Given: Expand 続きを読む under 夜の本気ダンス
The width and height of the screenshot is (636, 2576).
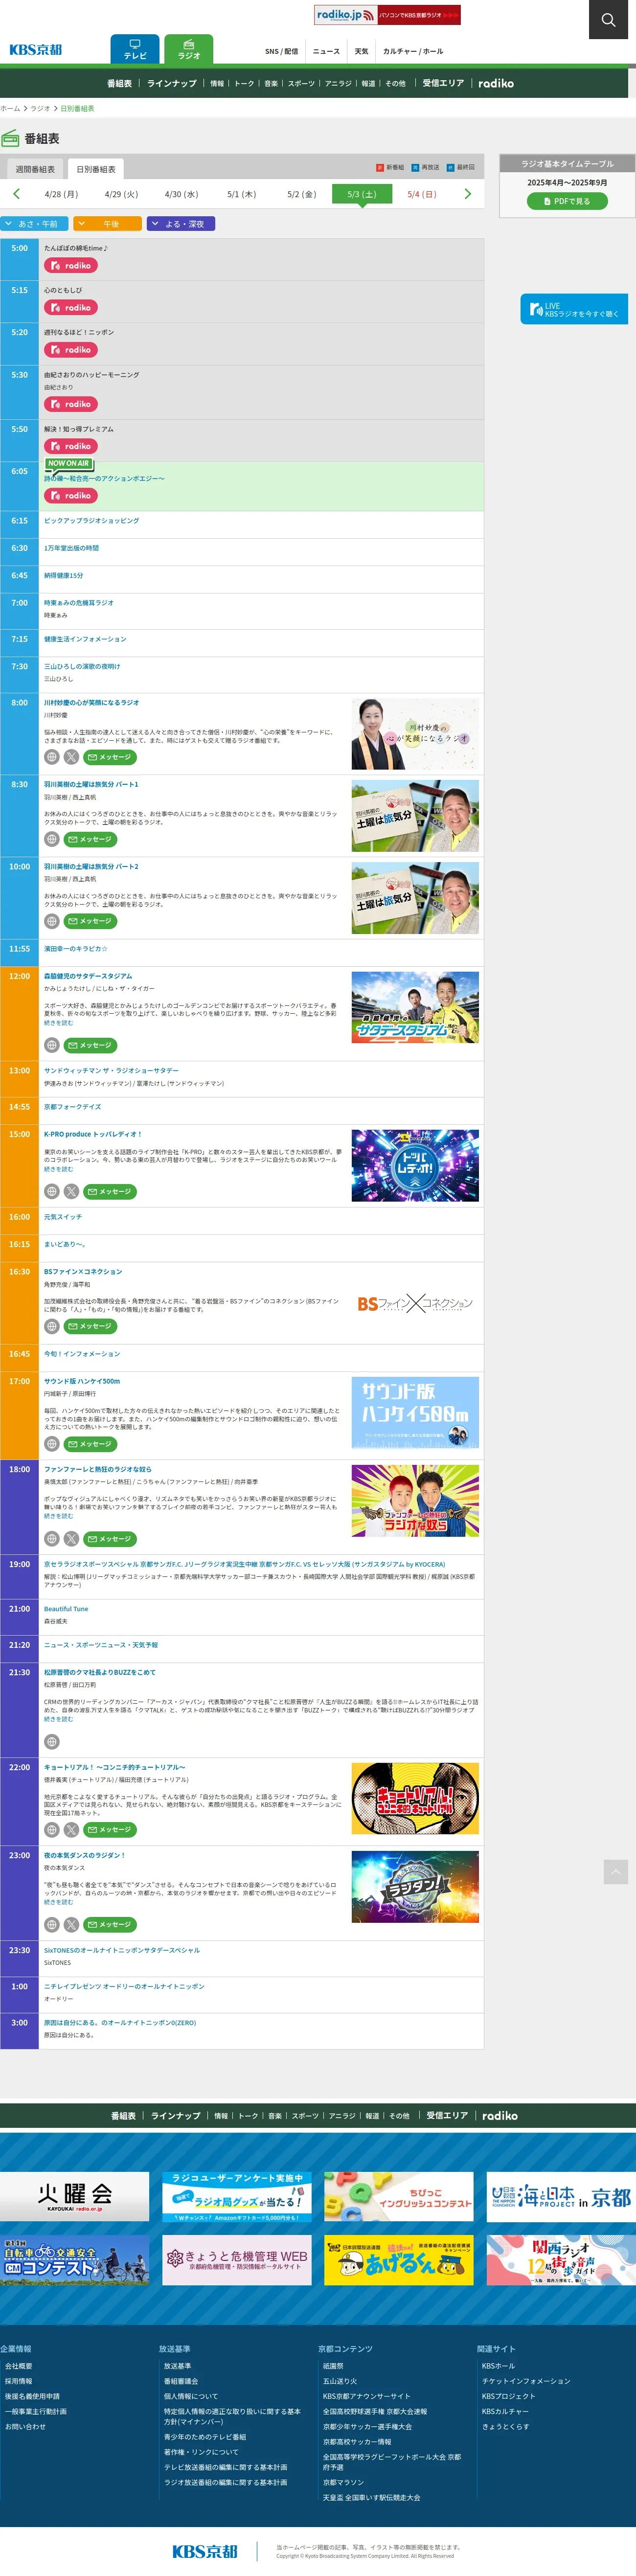Looking at the screenshot, I should pos(58,1902).
